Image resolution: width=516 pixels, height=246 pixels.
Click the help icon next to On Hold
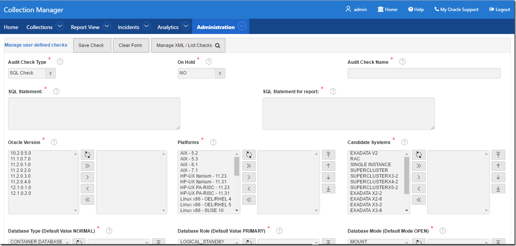(209, 61)
